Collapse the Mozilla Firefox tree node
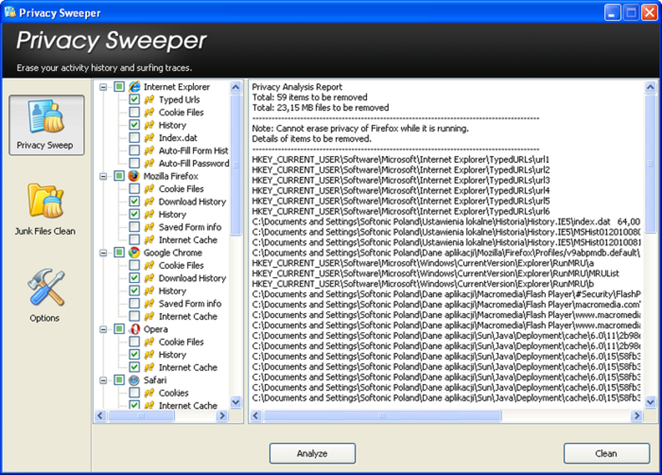Image resolution: width=662 pixels, height=475 pixels. tap(103, 176)
